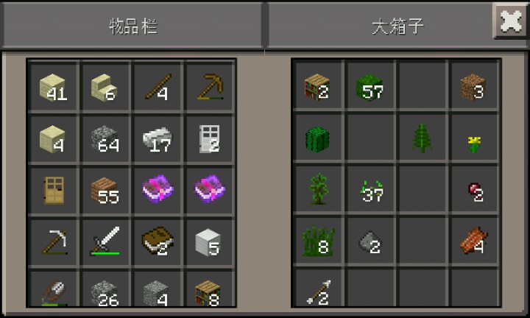This screenshot has height=318, width=530.
Task: Close the chest screen with X button
Action: [x=511, y=21]
